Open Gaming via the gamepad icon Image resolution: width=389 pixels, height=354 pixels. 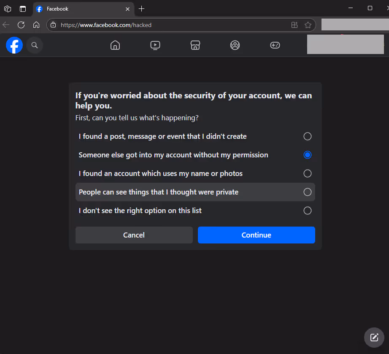(x=275, y=45)
